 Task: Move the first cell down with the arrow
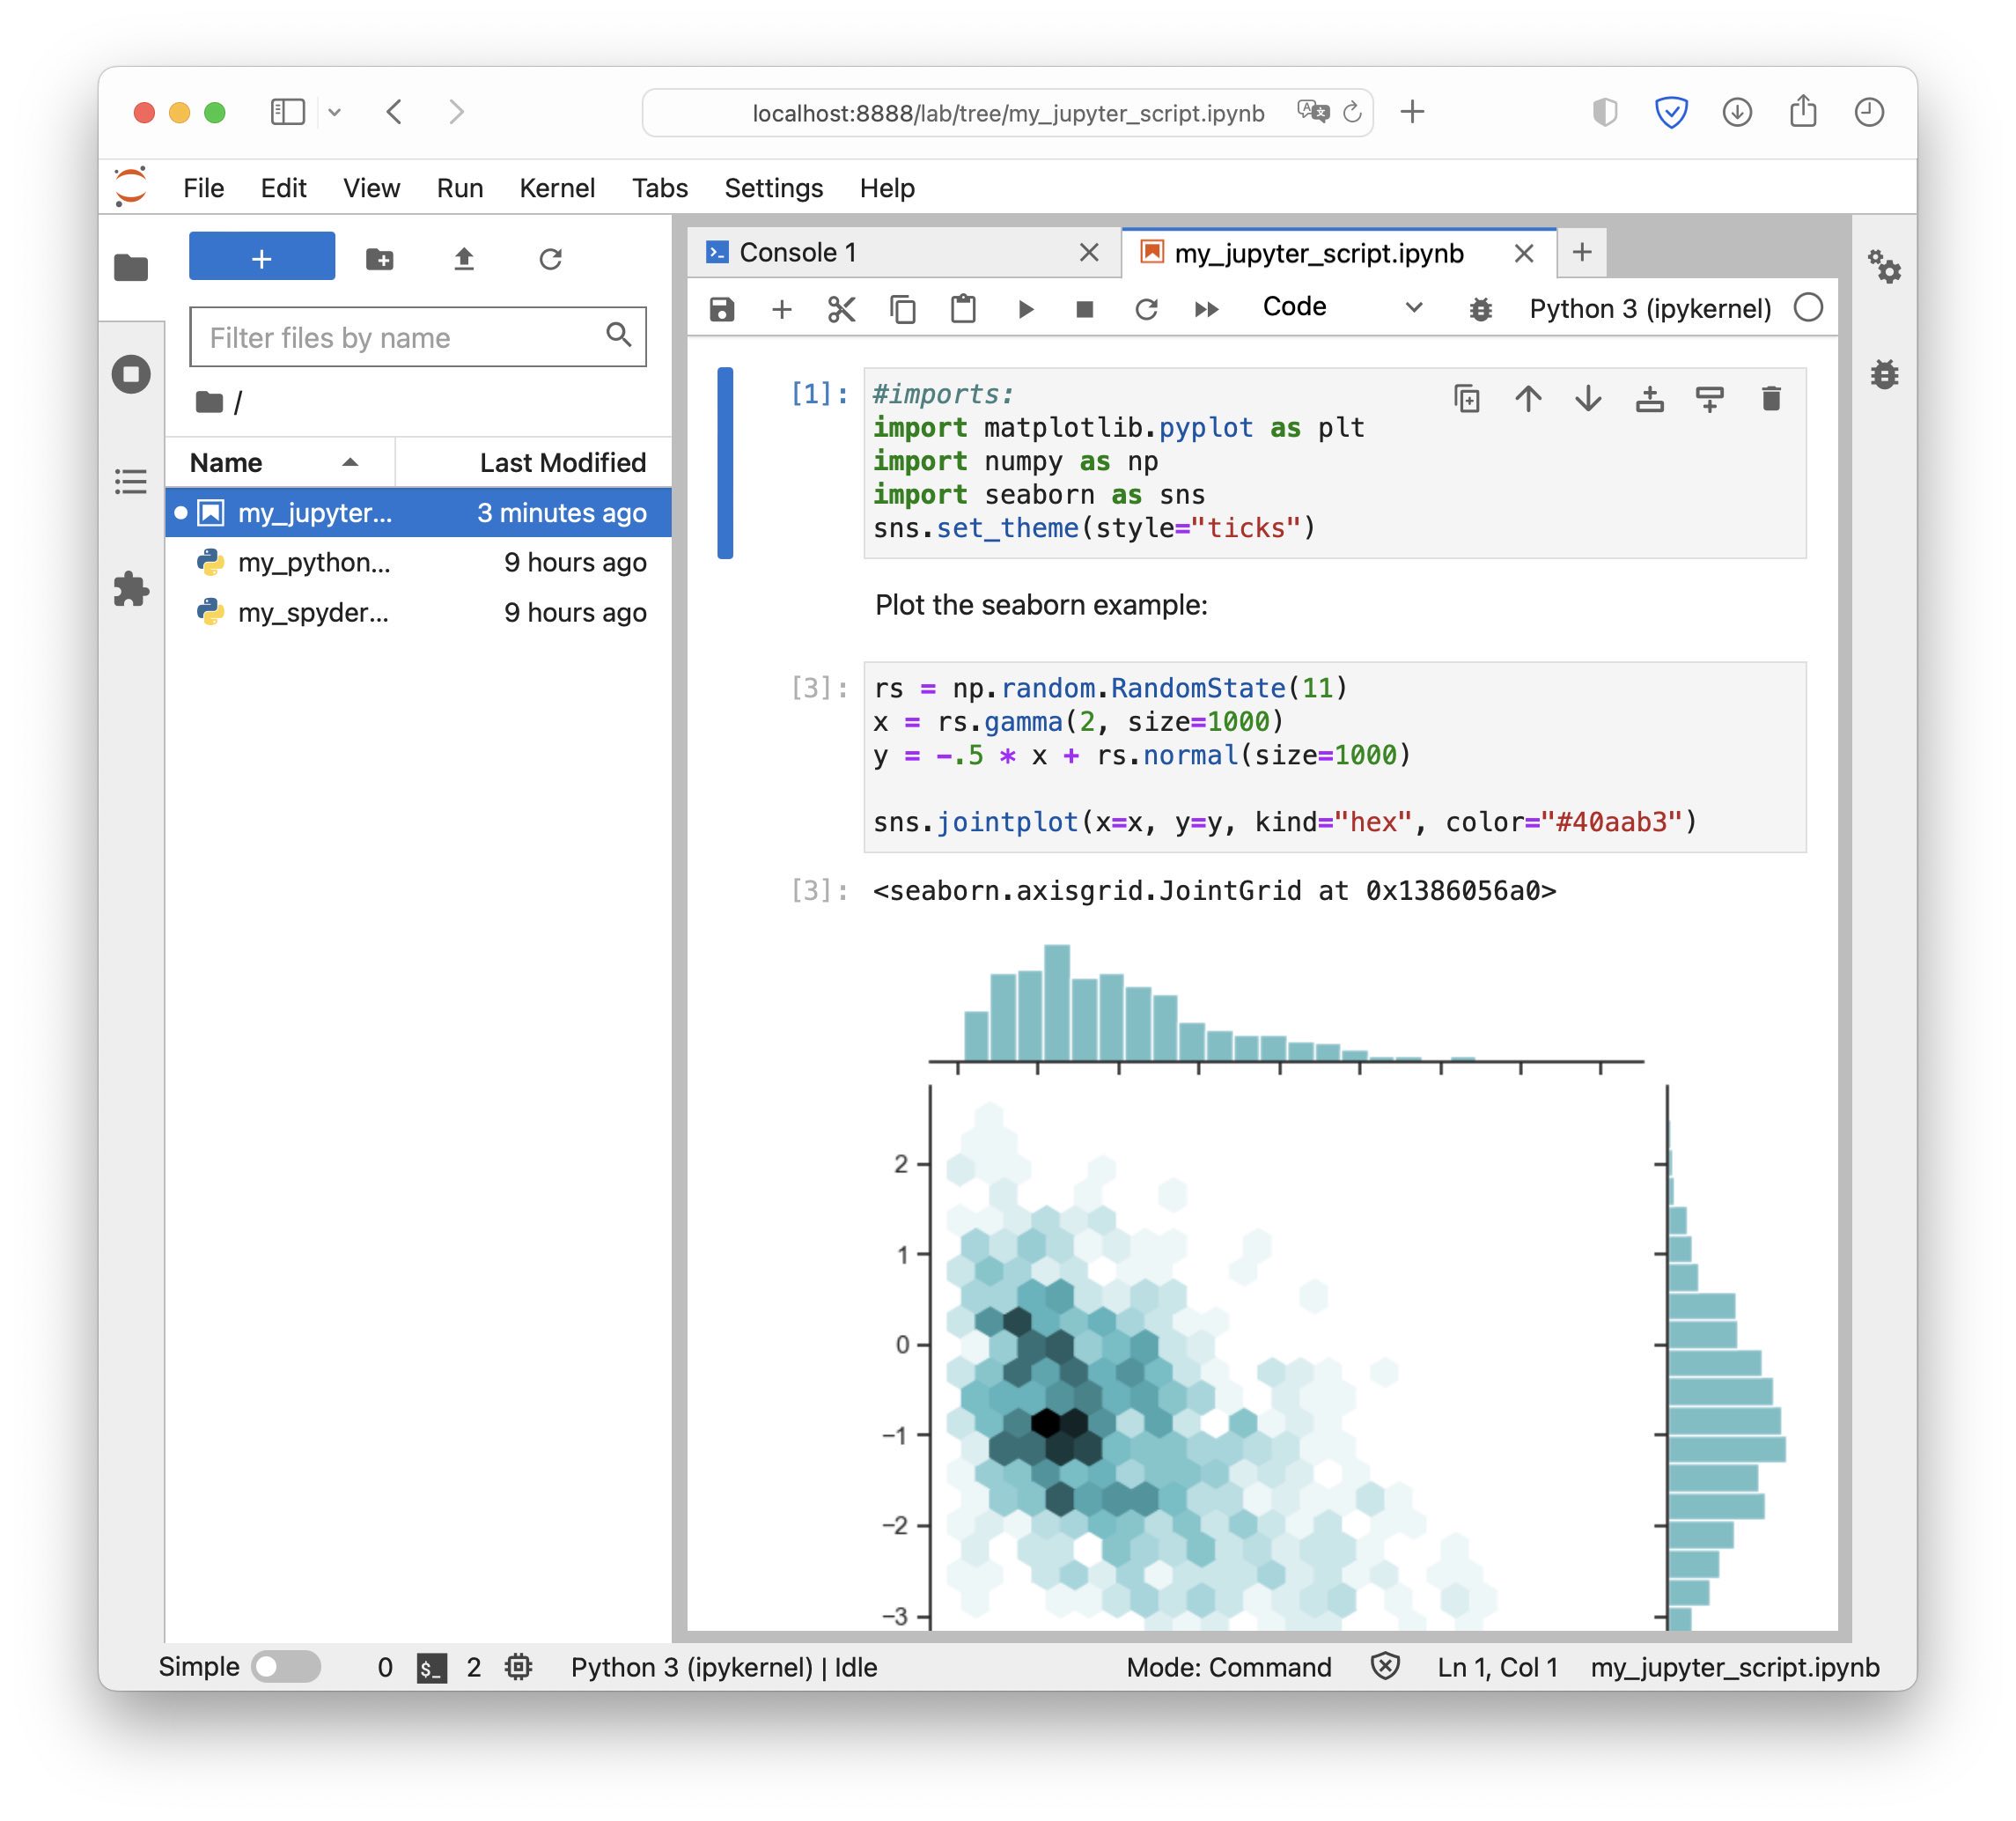pyautogui.click(x=1588, y=399)
